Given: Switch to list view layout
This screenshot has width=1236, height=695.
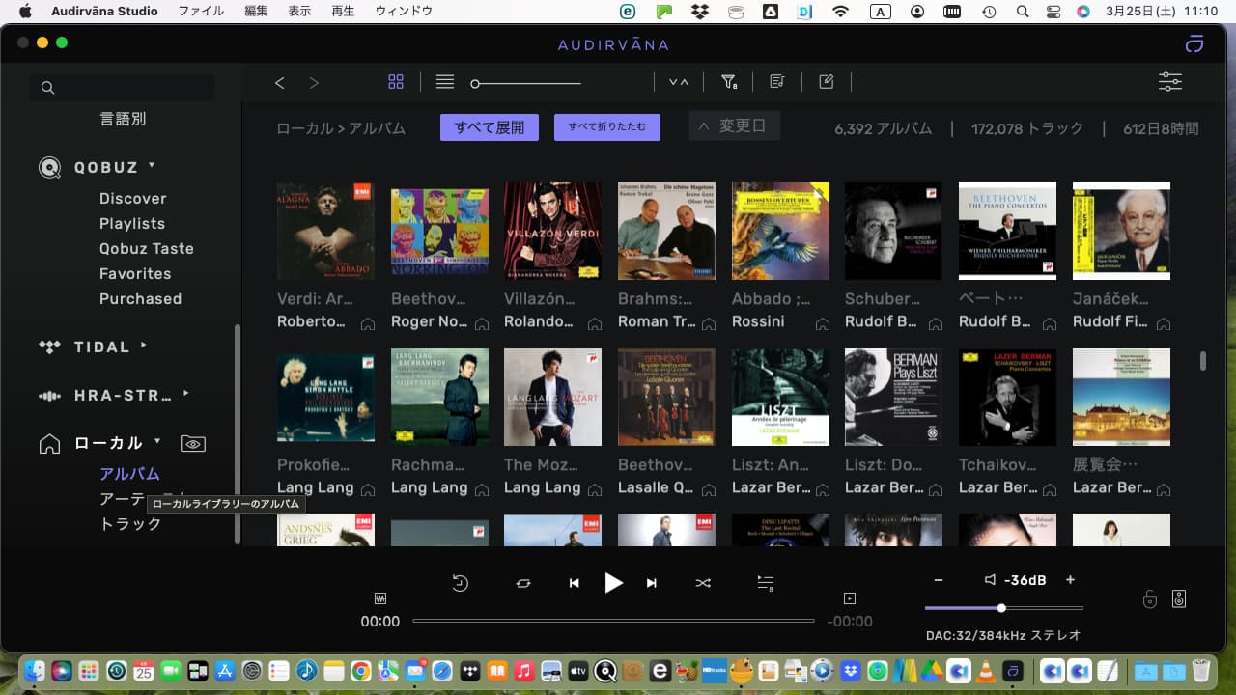Looking at the screenshot, I should tap(445, 82).
